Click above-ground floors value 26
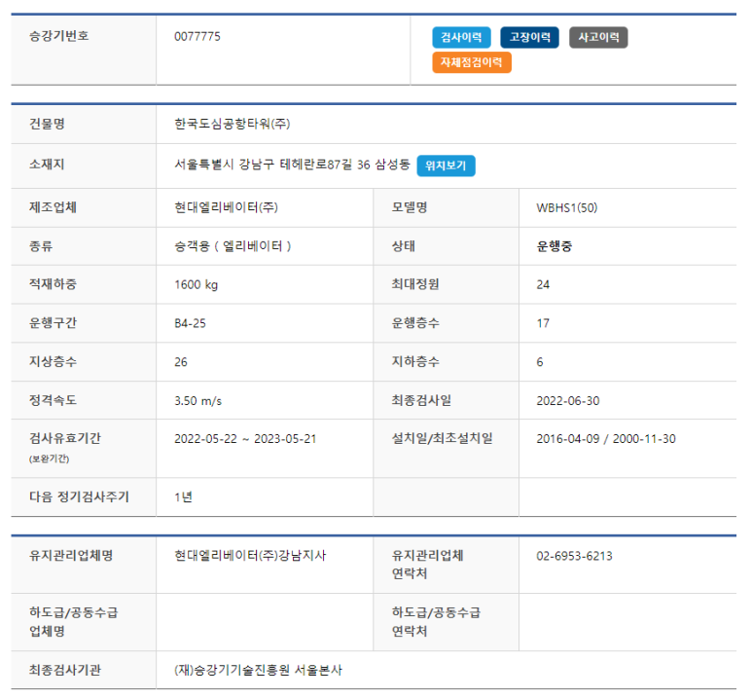This screenshot has height=698, width=752. tap(181, 362)
